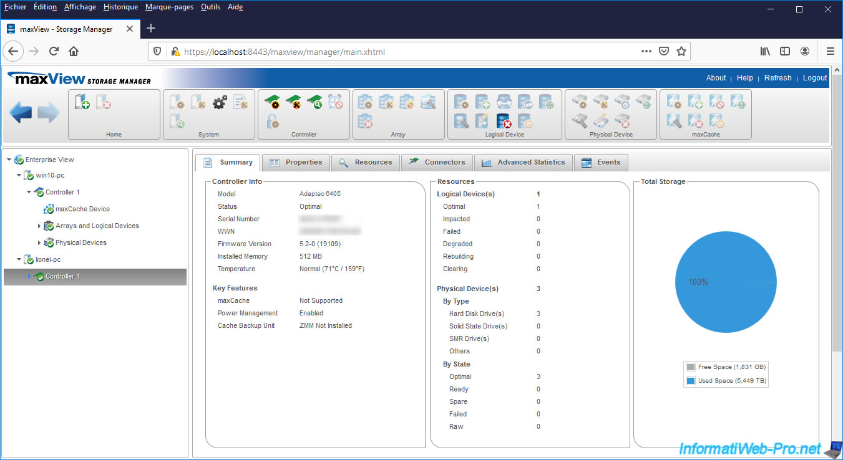Open the Historique menu

click(120, 7)
